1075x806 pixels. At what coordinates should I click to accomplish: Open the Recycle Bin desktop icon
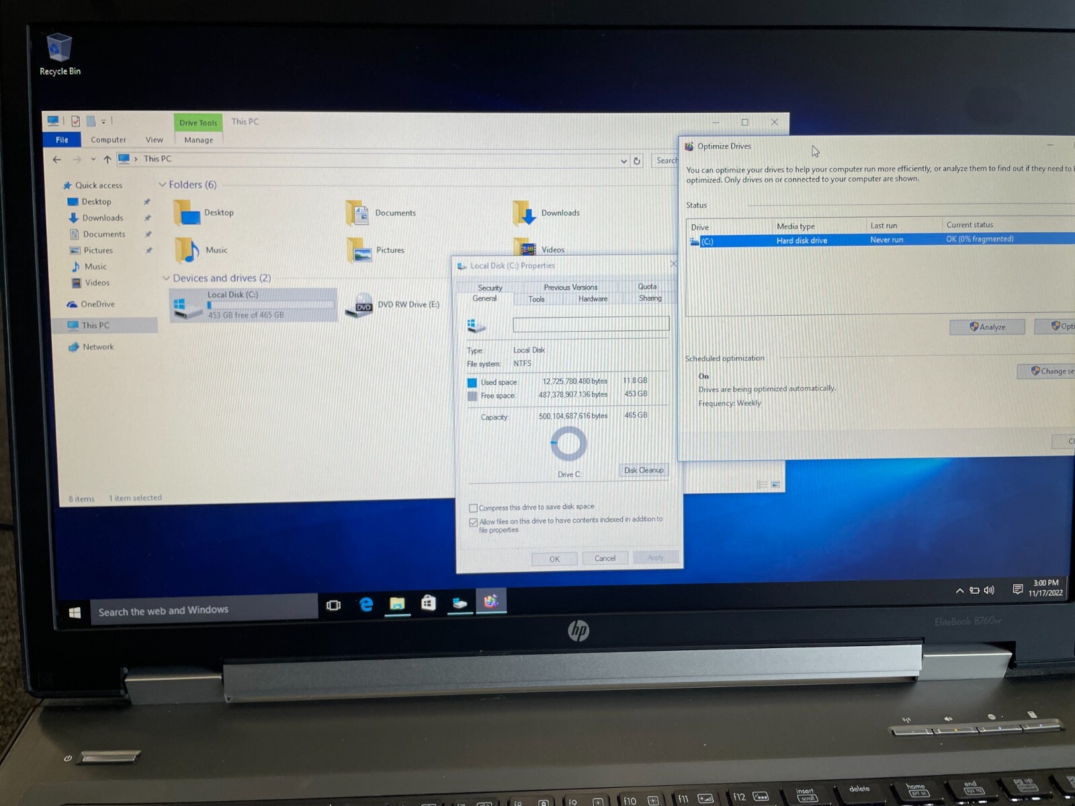tap(59, 55)
